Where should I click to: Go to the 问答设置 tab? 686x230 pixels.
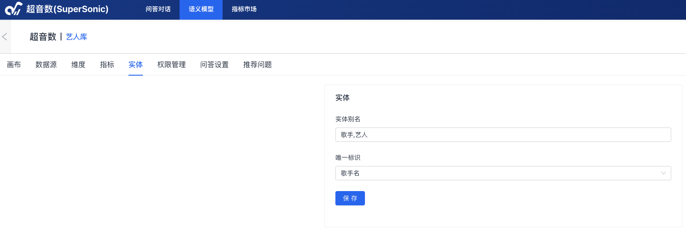point(214,64)
